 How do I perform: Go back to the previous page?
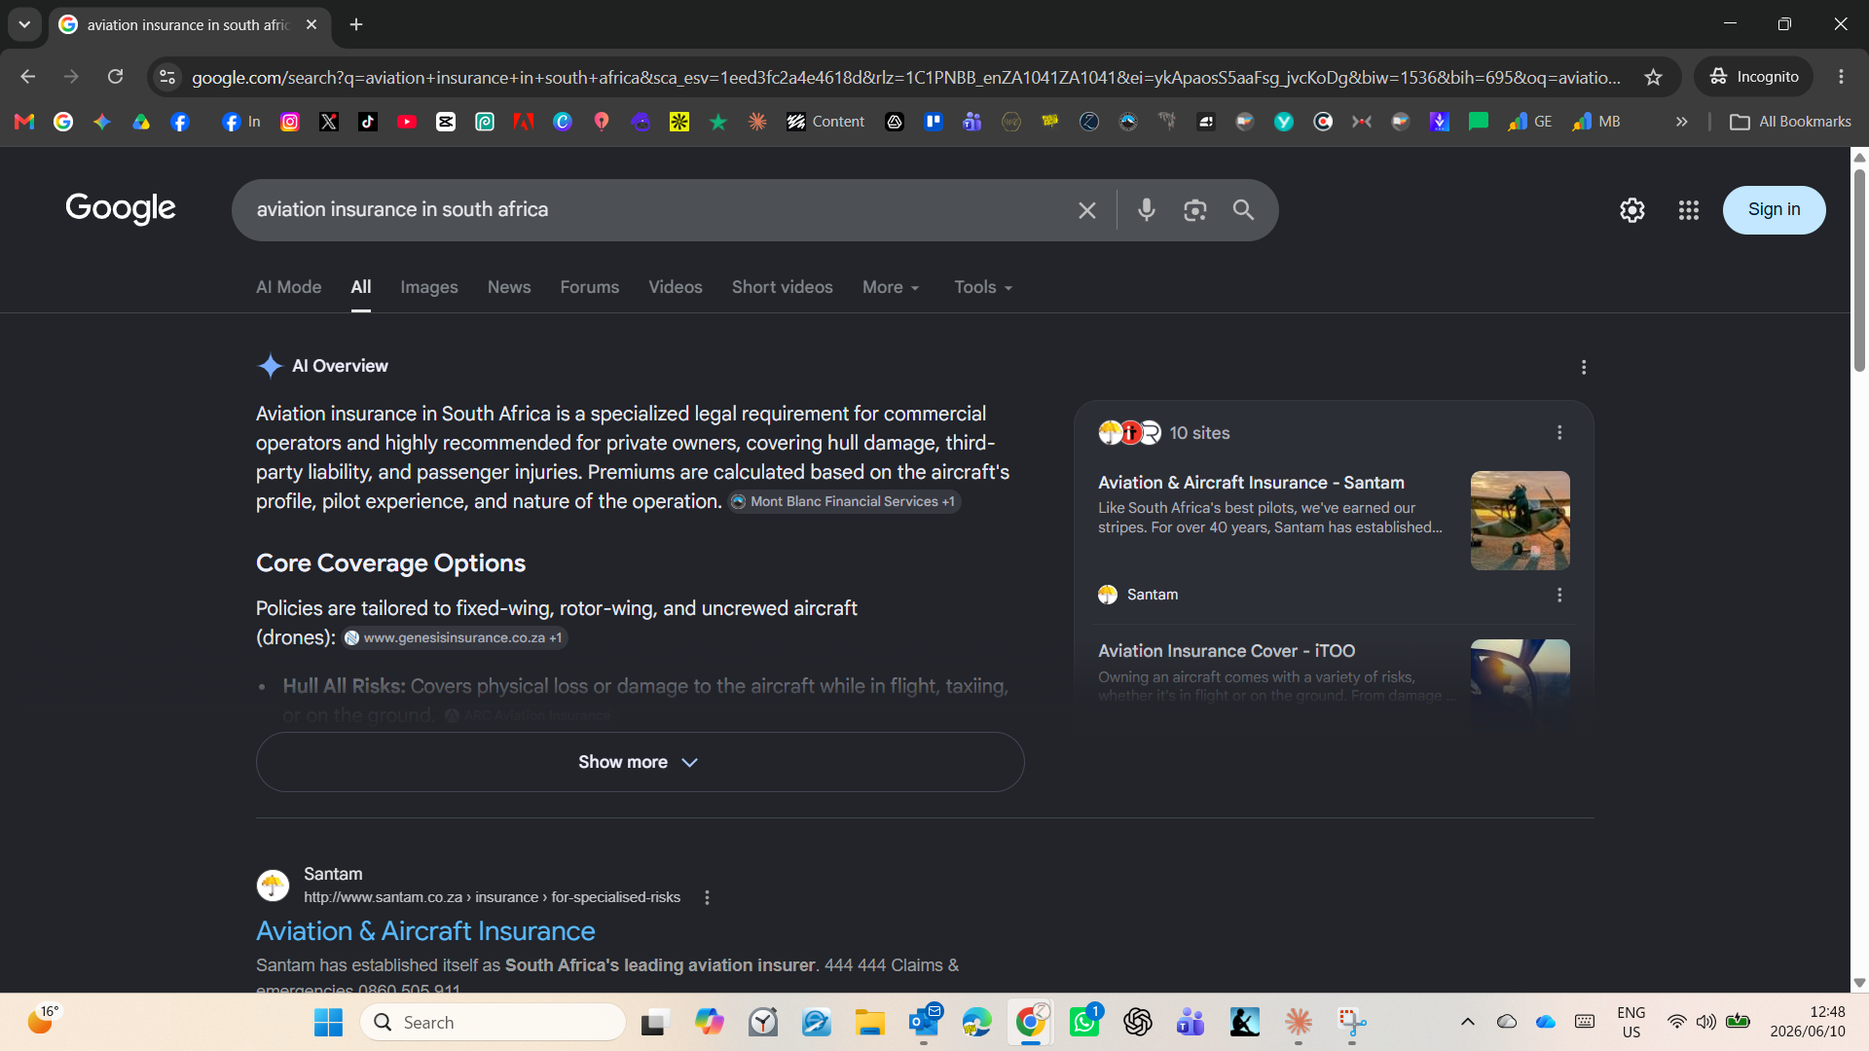tap(27, 77)
